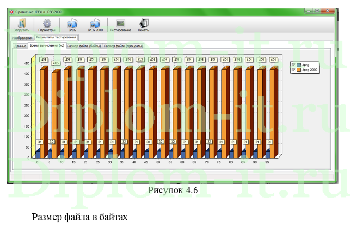This screenshot has height=236, width=350.
Task: Click the 422 value label on chart
Action: pos(140,60)
